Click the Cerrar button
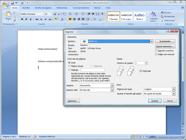This screenshot has height=140, width=186. tap(170, 101)
